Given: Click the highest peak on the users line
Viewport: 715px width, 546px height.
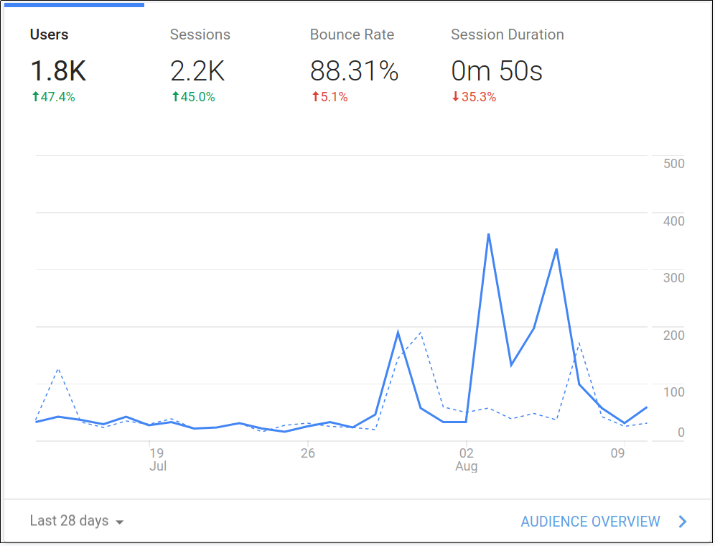Looking at the screenshot, I should coord(488,234).
